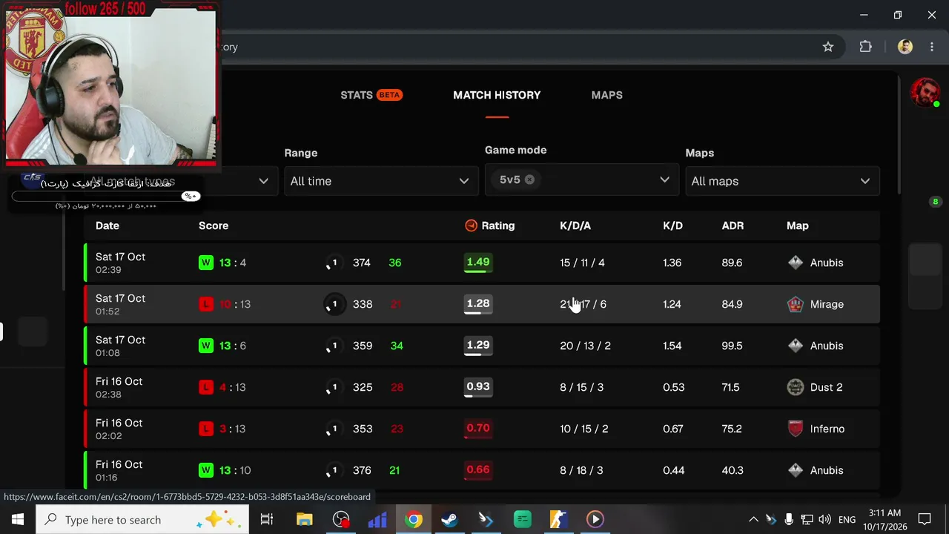The height and width of the screenshot is (534, 949).
Task: Open File Explorer from the taskbar
Action: pos(305,519)
